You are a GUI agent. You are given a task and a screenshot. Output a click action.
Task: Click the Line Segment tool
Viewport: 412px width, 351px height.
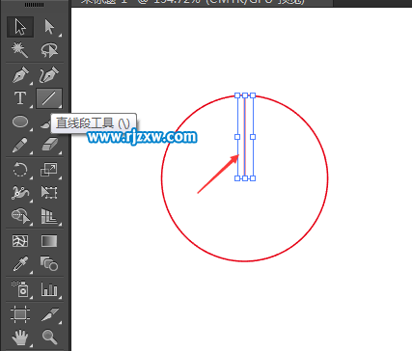49,98
